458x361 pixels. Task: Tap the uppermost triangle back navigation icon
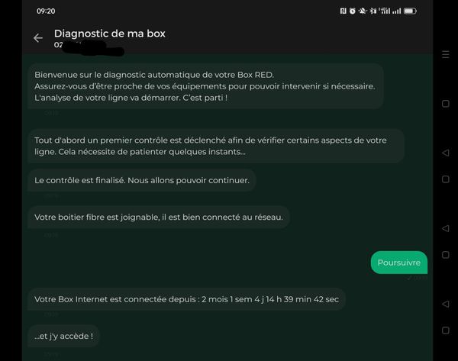pyautogui.click(x=446, y=153)
